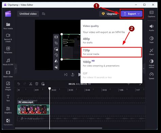Open Music & SFX library

coord(8,62)
